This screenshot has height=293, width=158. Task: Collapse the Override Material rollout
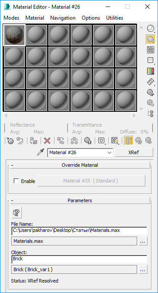[80, 165]
